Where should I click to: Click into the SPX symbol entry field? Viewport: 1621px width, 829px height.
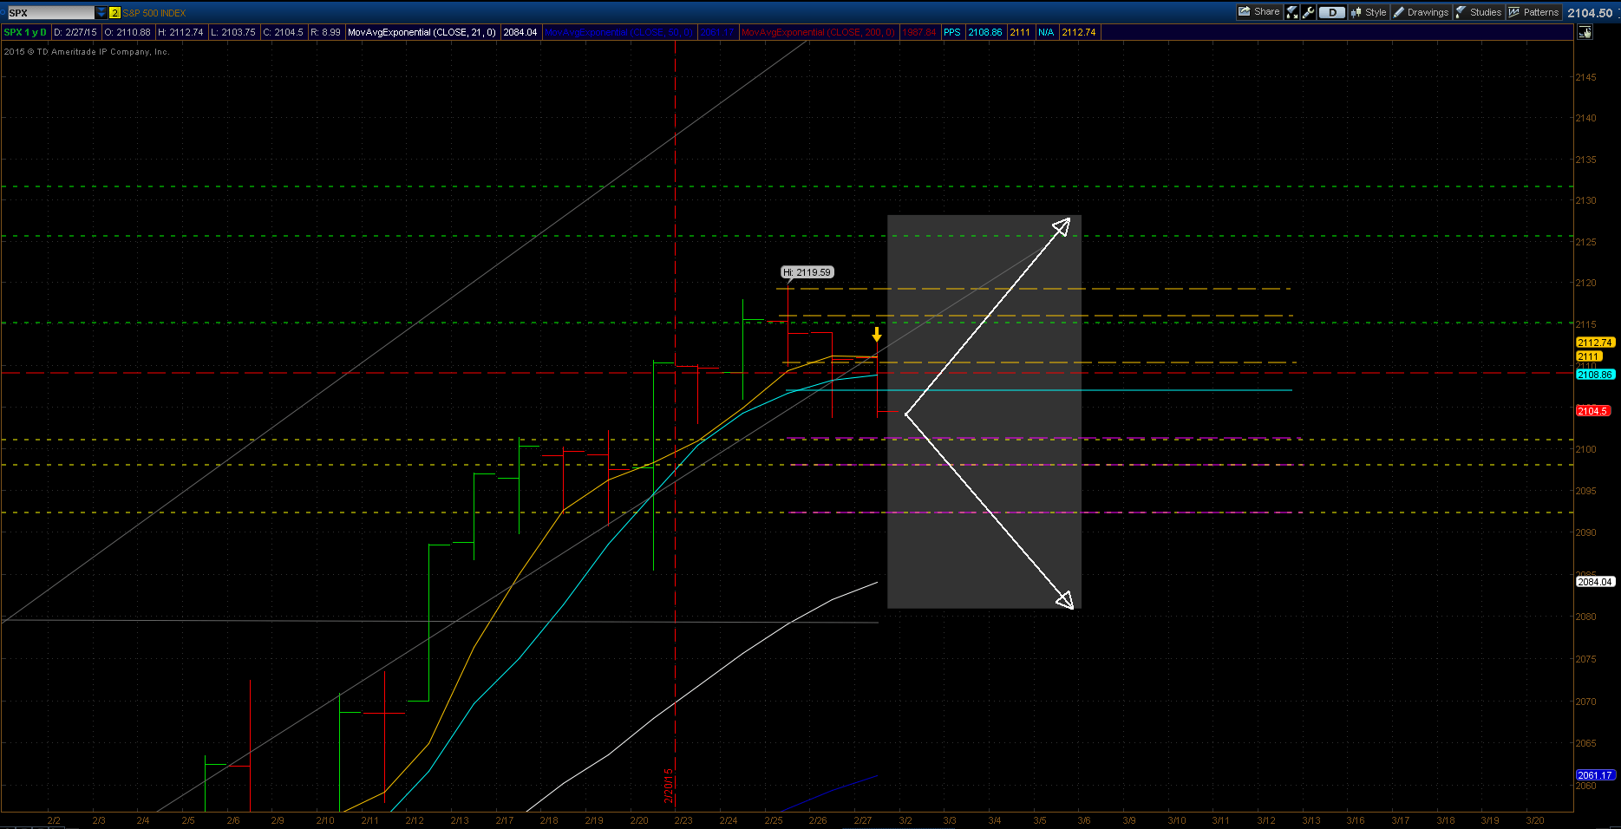(x=51, y=13)
